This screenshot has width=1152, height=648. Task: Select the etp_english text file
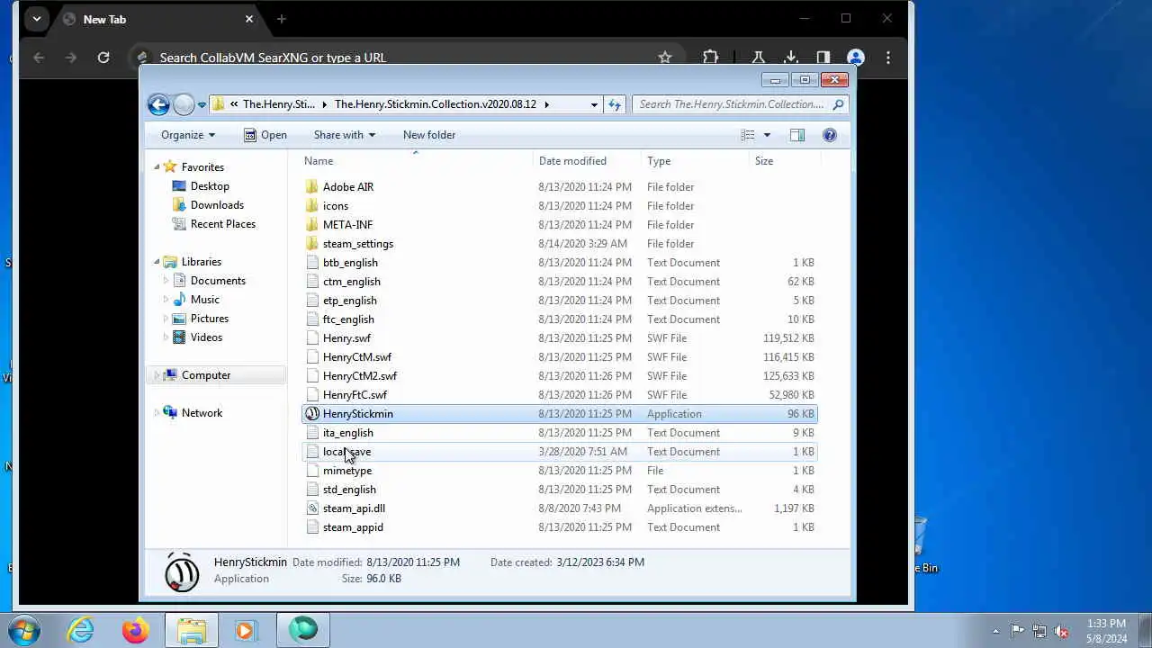[349, 301]
